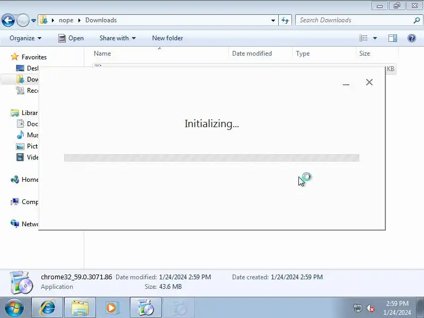Expand the arrow before 'nope' breadcrumb

point(53,20)
